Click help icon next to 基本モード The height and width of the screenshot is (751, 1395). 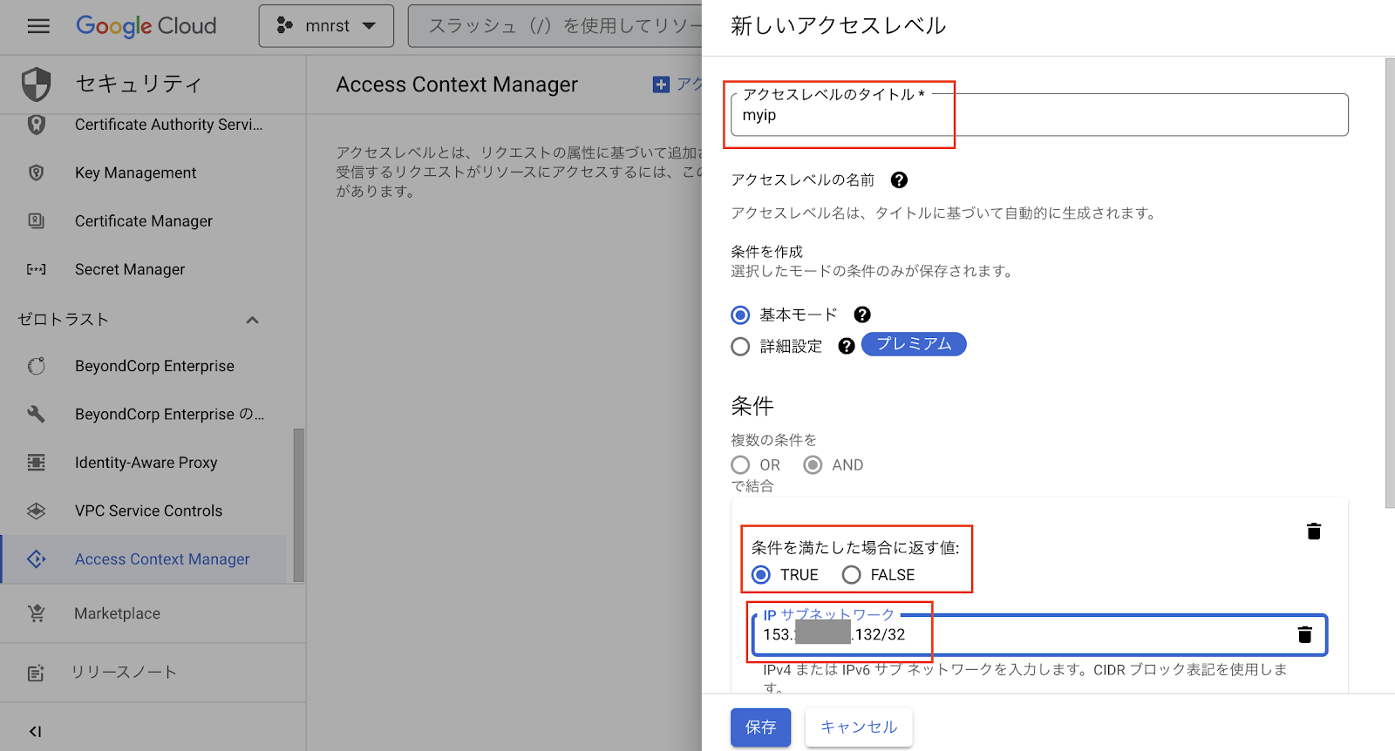(x=862, y=315)
